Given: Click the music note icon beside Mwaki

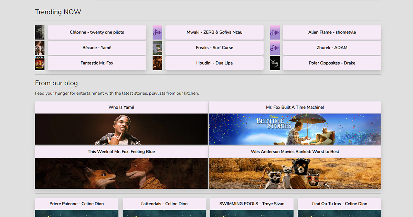Looking at the screenshot, I should [157, 32].
